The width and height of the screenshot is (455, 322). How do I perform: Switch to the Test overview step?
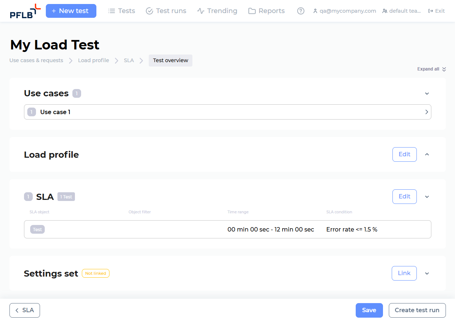(170, 60)
